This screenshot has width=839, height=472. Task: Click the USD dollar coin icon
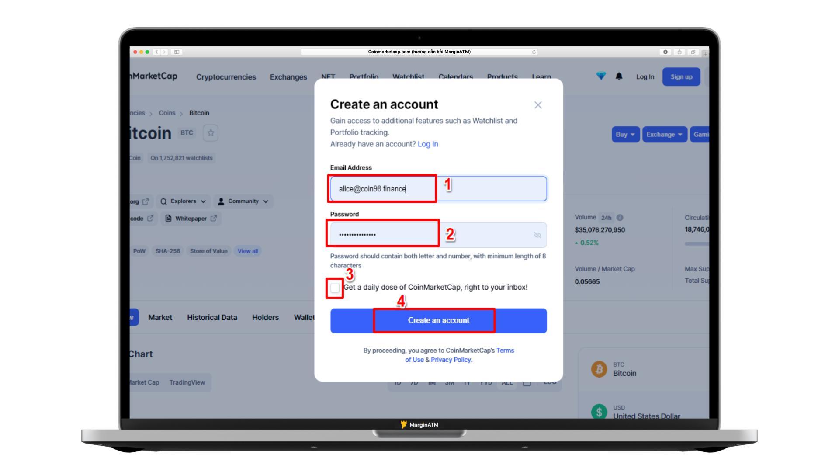pos(599,412)
